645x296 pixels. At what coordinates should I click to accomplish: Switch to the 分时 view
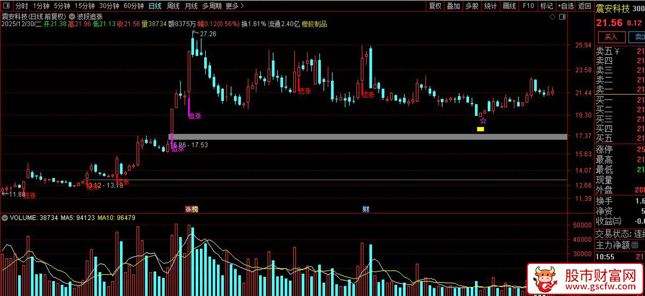click(22, 6)
